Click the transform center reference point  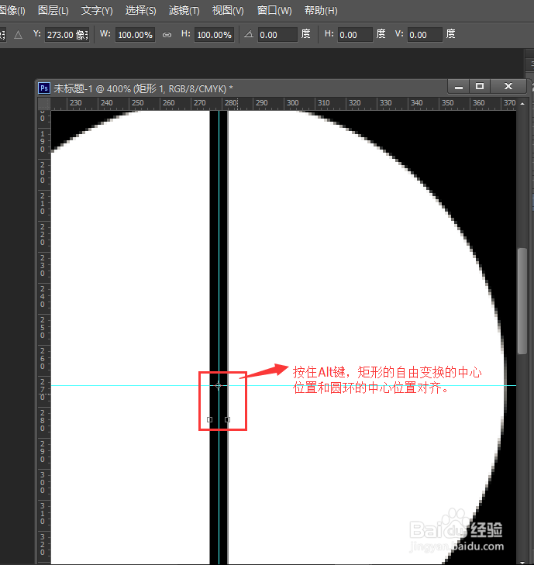click(x=219, y=385)
